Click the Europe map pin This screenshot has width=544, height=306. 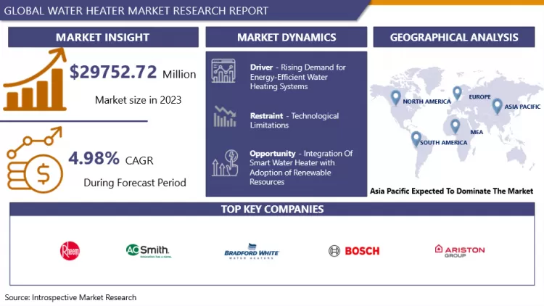[457, 93]
